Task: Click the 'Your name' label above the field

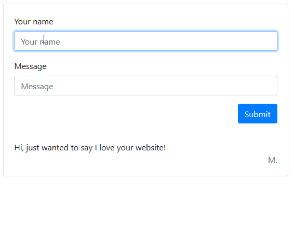Action: click(34, 22)
